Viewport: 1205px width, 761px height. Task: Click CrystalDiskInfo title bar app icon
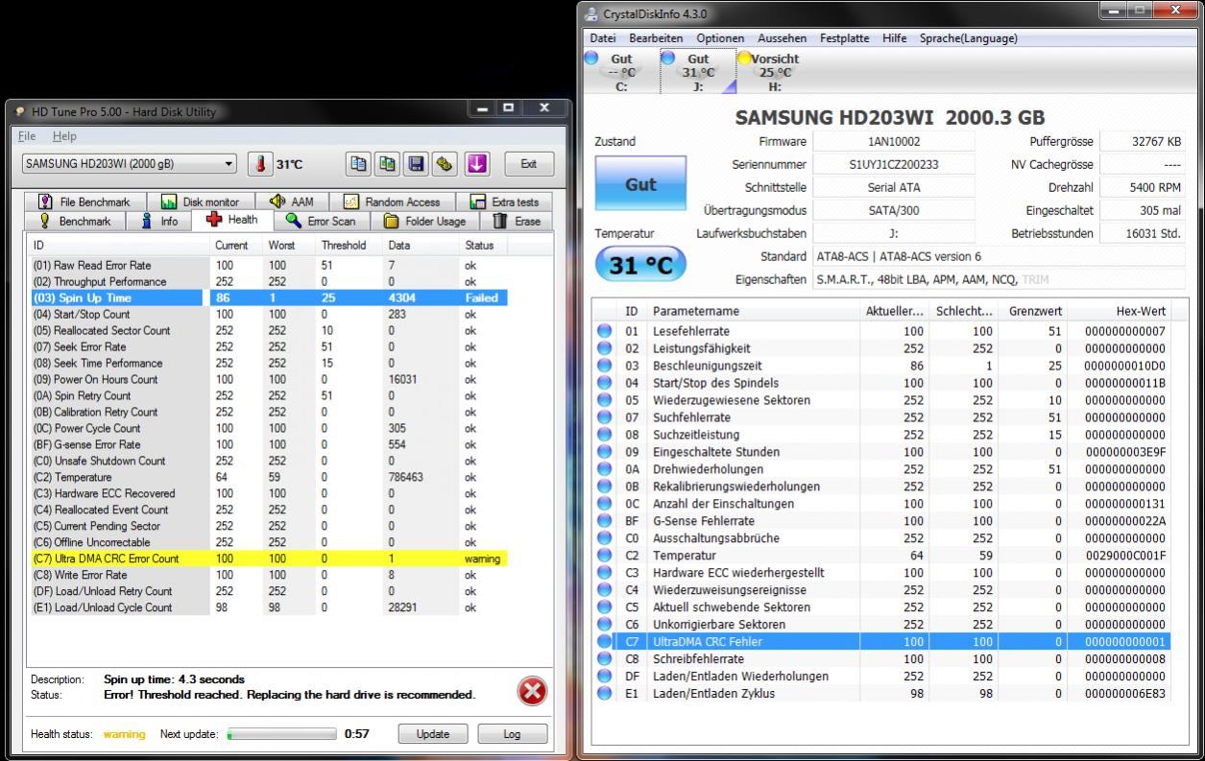[x=591, y=14]
